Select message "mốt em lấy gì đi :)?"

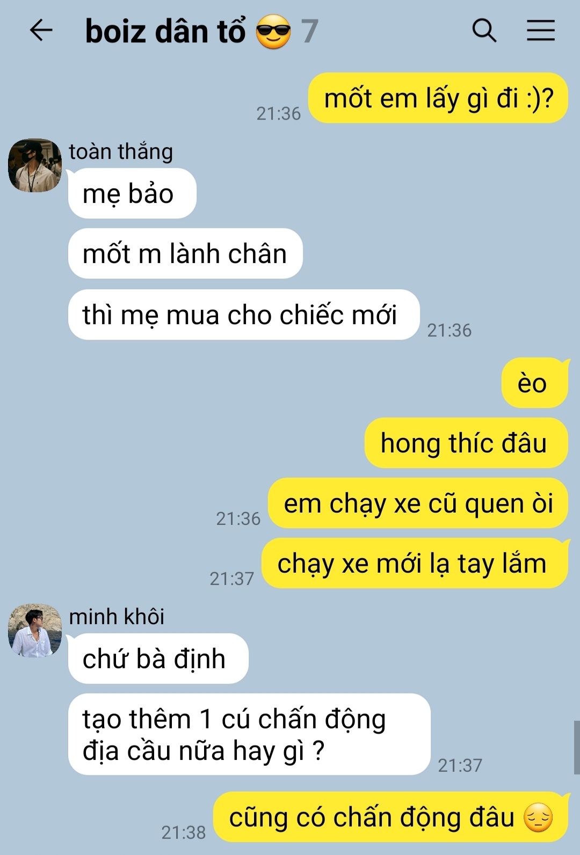(x=438, y=98)
